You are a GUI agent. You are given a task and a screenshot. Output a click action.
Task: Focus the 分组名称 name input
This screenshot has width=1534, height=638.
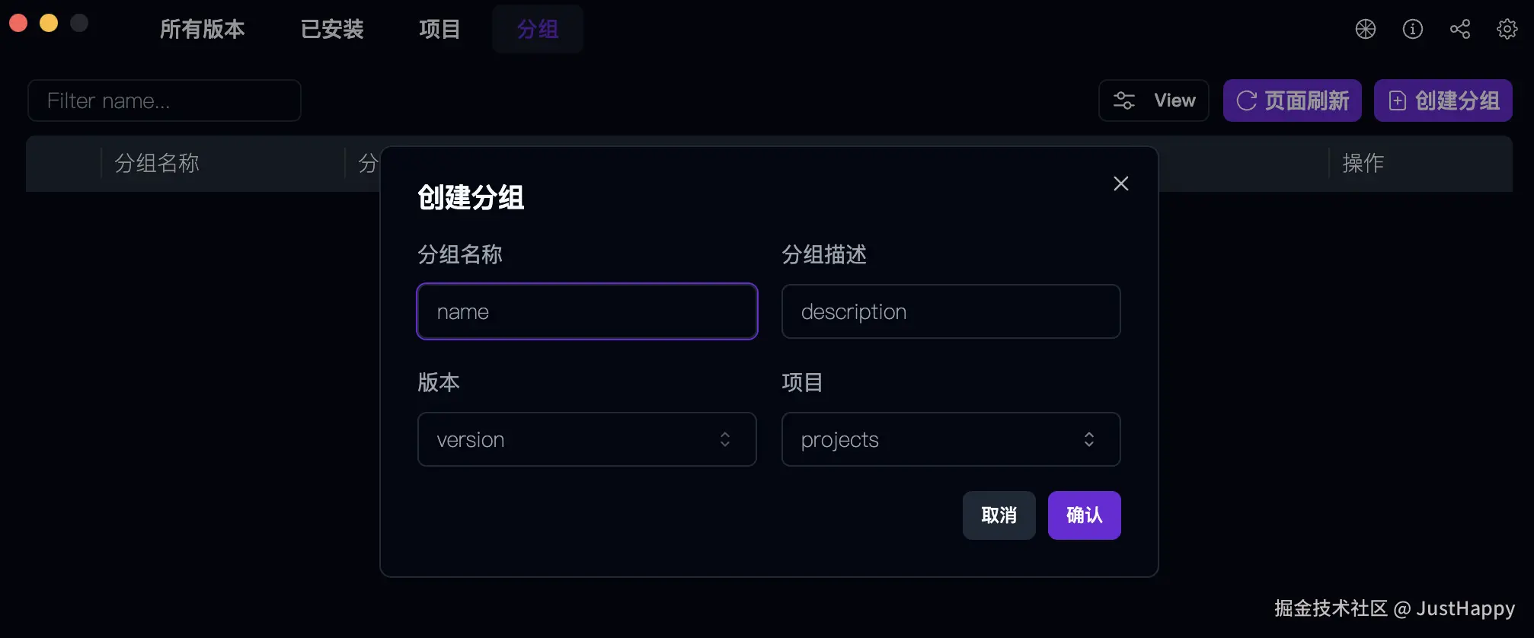(x=586, y=311)
